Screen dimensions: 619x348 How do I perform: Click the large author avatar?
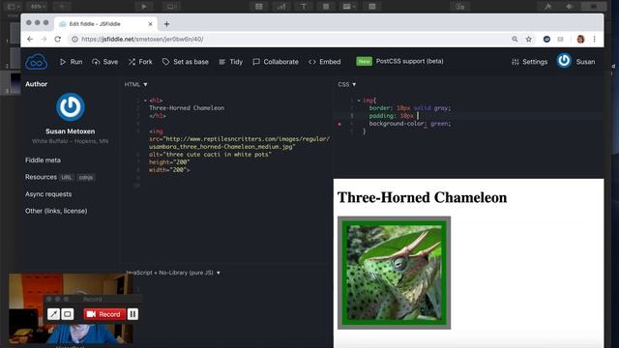point(71,107)
